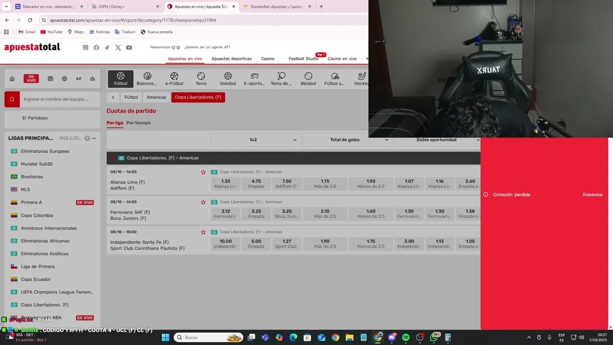Image resolution: width=613 pixels, height=345 pixels.
Task: Open the browser tab list chevron
Action: pos(6,7)
